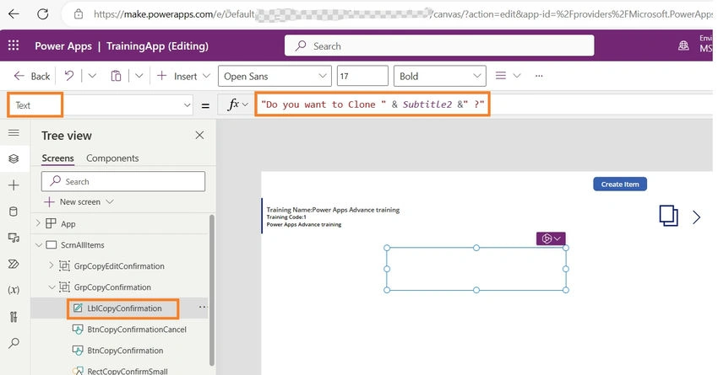
Task: Open the Advanced tools icon in sidebar
Action: pyautogui.click(x=14, y=317)
